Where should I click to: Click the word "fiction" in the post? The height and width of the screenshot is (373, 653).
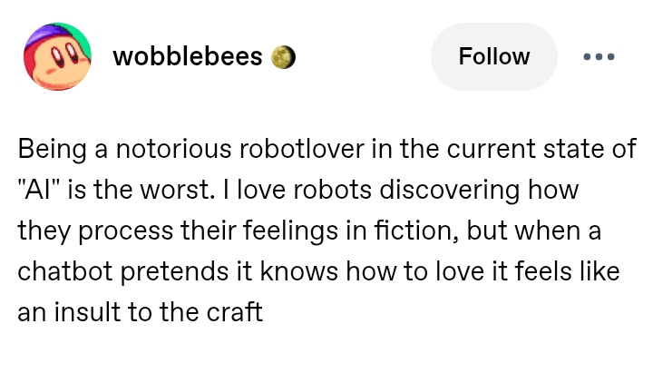tap(414, 231)
